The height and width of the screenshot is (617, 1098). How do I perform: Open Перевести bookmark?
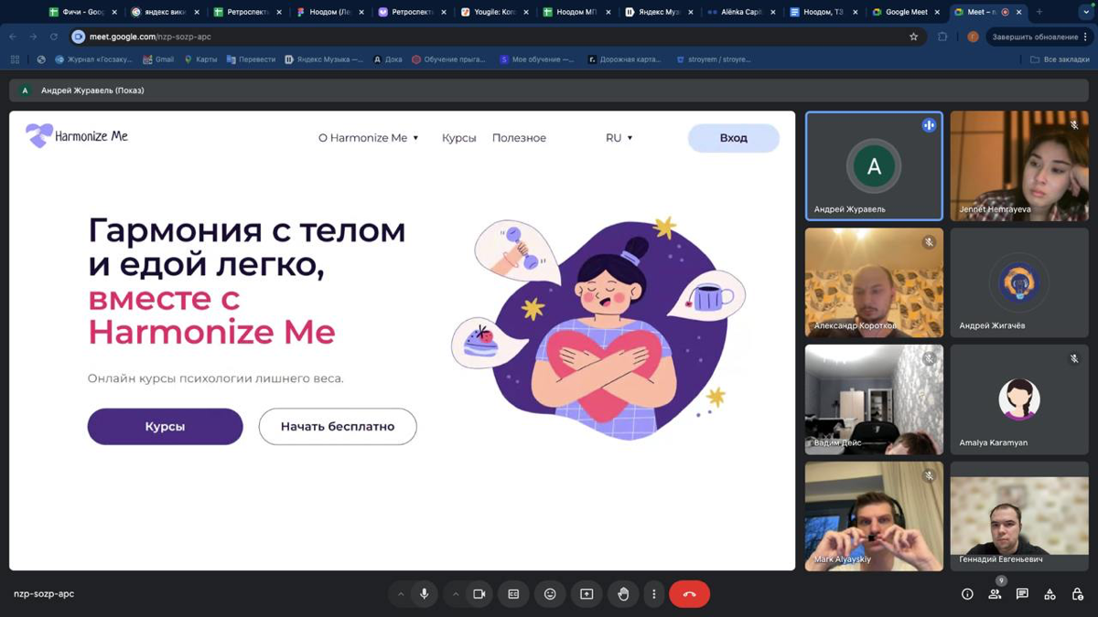251,59
